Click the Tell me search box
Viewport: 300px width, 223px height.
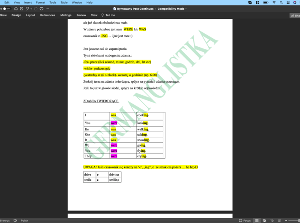click(x=108, y=15)
